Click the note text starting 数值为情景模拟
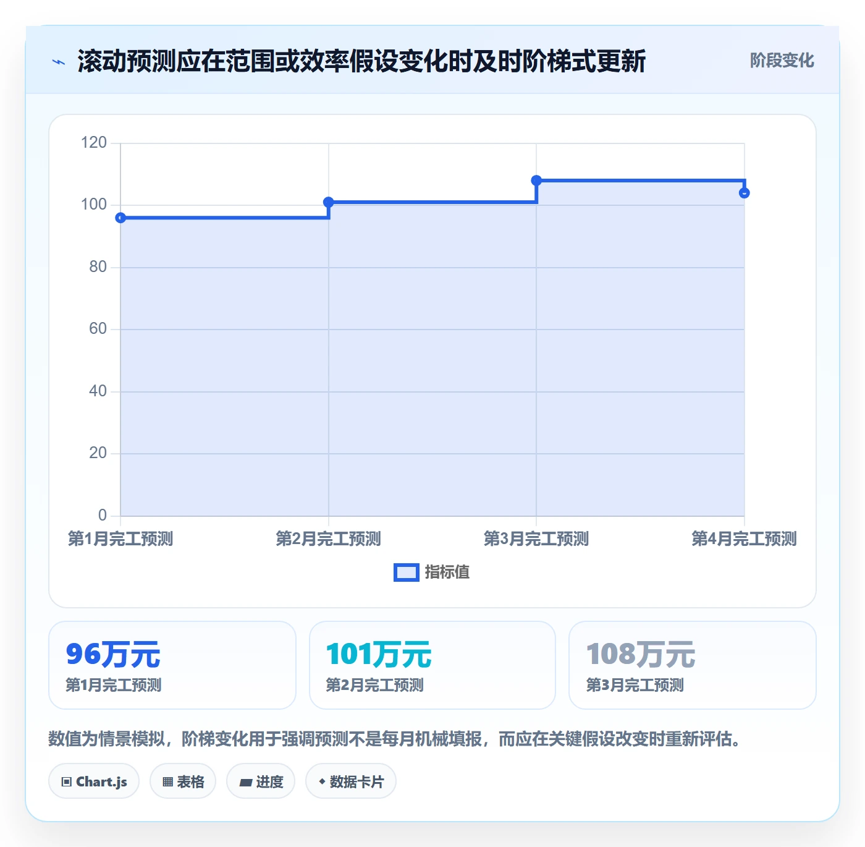Screen dimensions: 865x847 pos(395,739)
